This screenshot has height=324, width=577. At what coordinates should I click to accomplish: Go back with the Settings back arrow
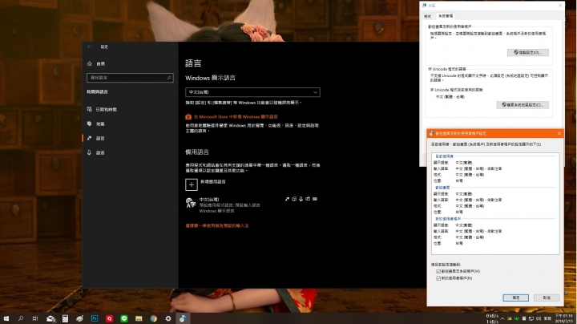coord(89,47)
